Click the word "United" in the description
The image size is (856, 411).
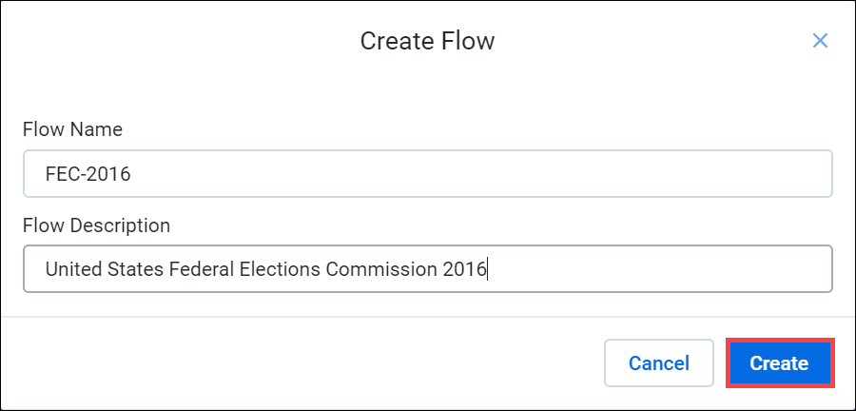pos(71,269)
